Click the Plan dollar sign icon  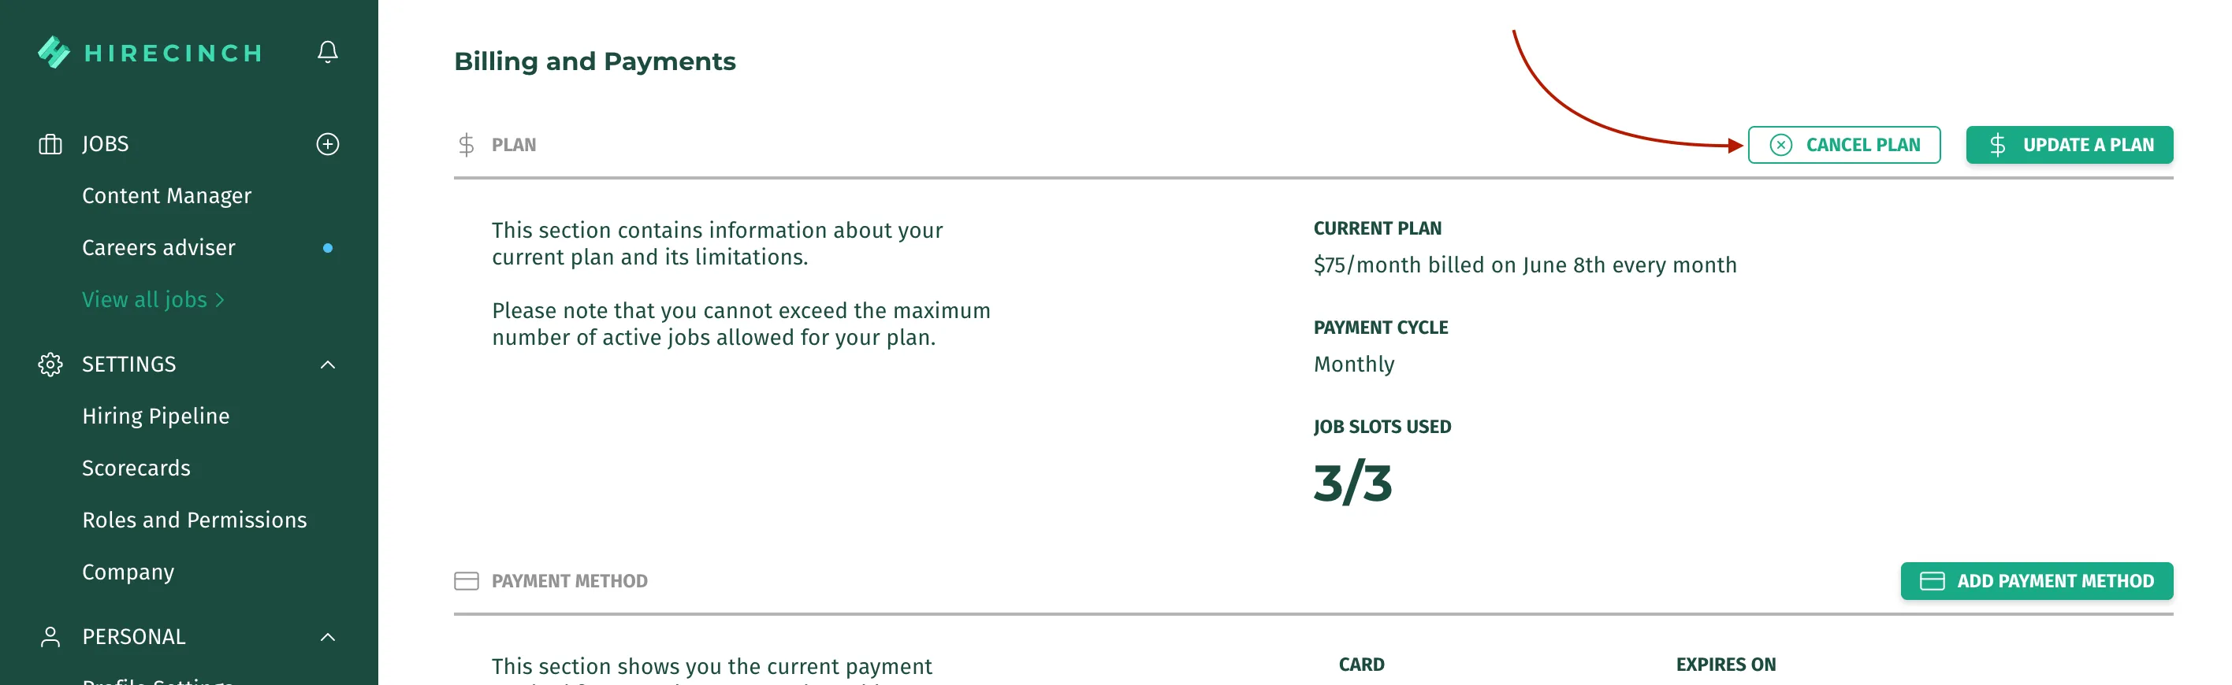tap(466, 145)
